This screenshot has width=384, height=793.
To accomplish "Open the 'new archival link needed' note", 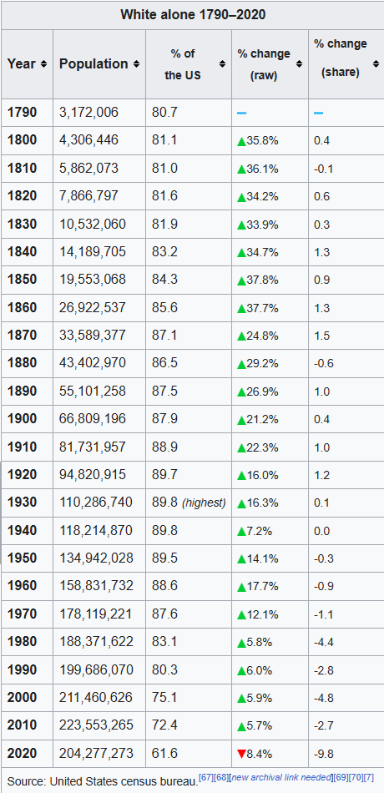I will 281,776.
